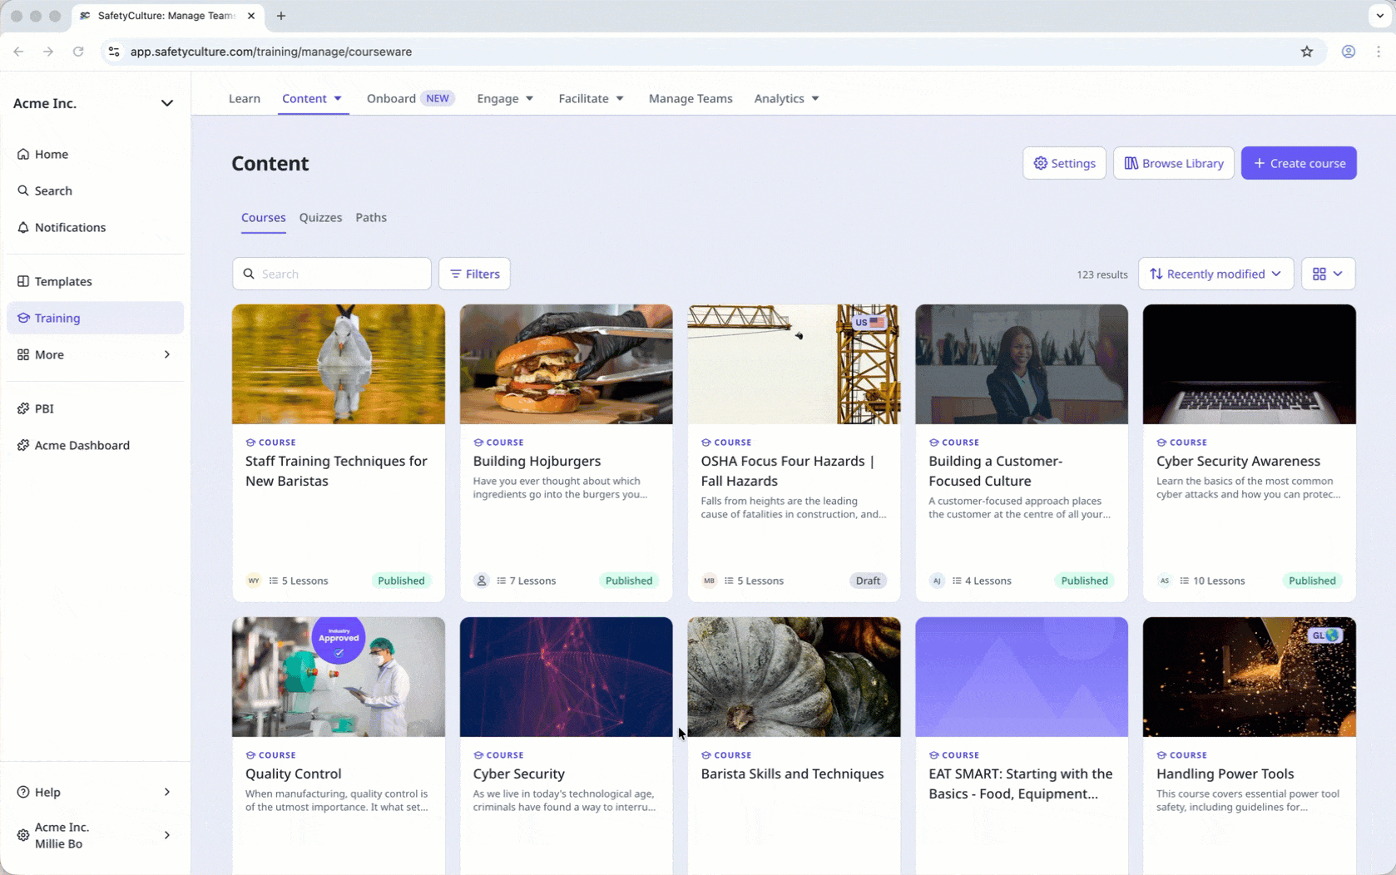This screenshot has width=1396, height=875.
Task: Expand the Help submenu chevron
Action: pos(166,792)
